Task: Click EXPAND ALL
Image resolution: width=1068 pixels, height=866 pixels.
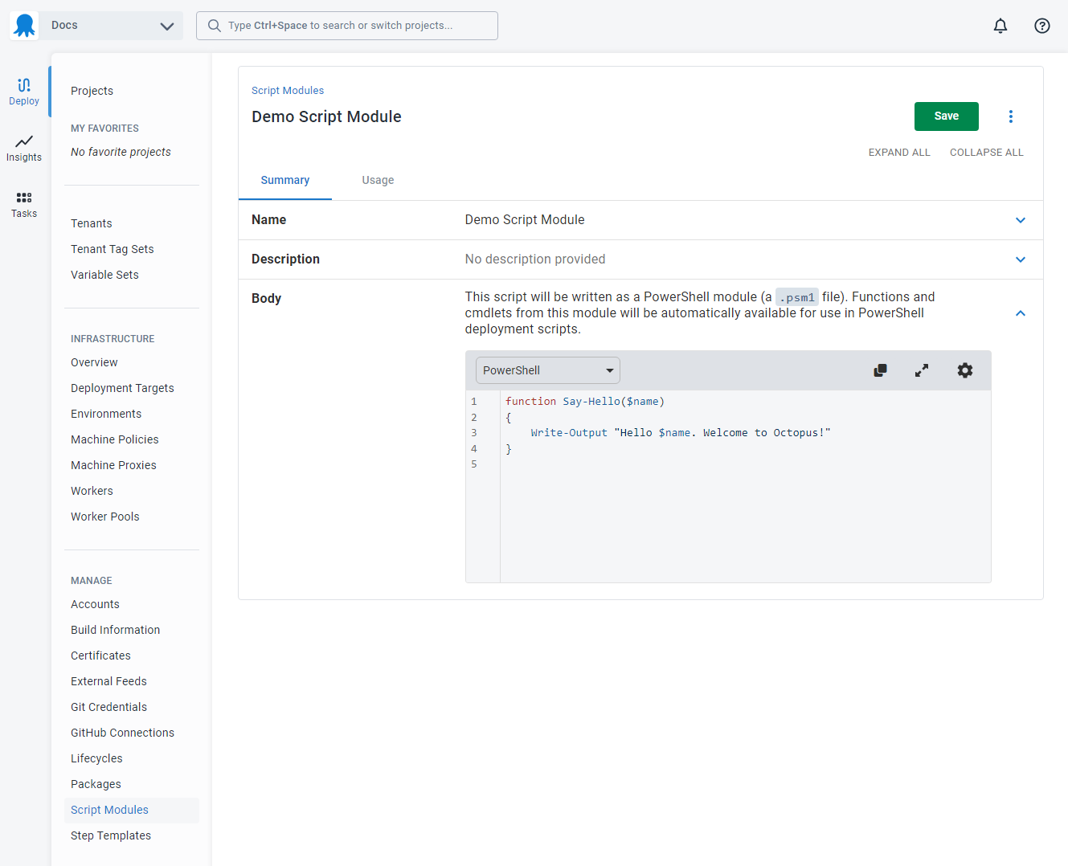Action: click(x=899, y=153)
